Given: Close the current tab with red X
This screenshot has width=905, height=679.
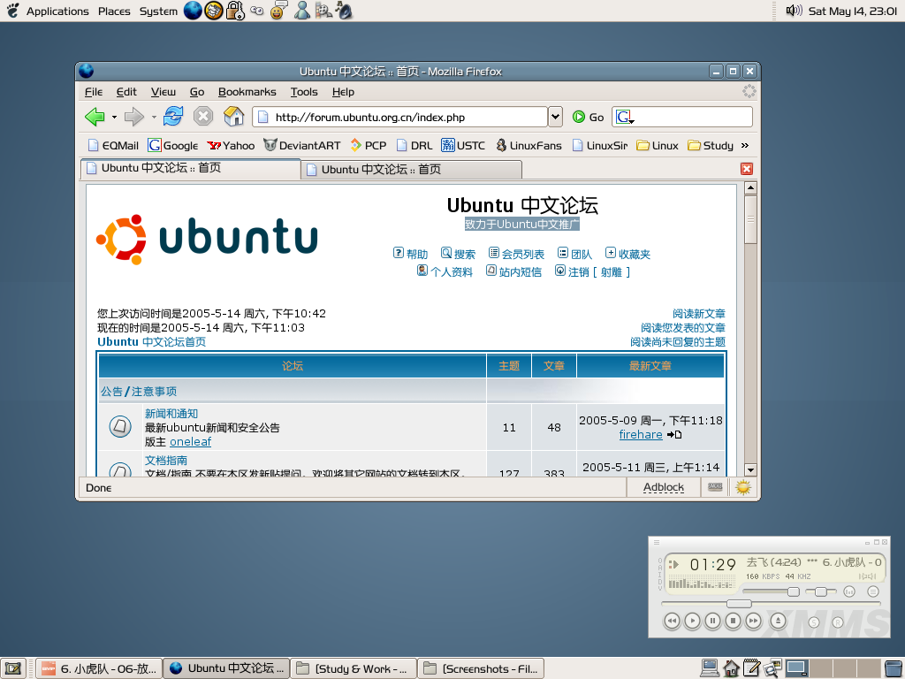Looking at the screenshot, I should [746, 169].
